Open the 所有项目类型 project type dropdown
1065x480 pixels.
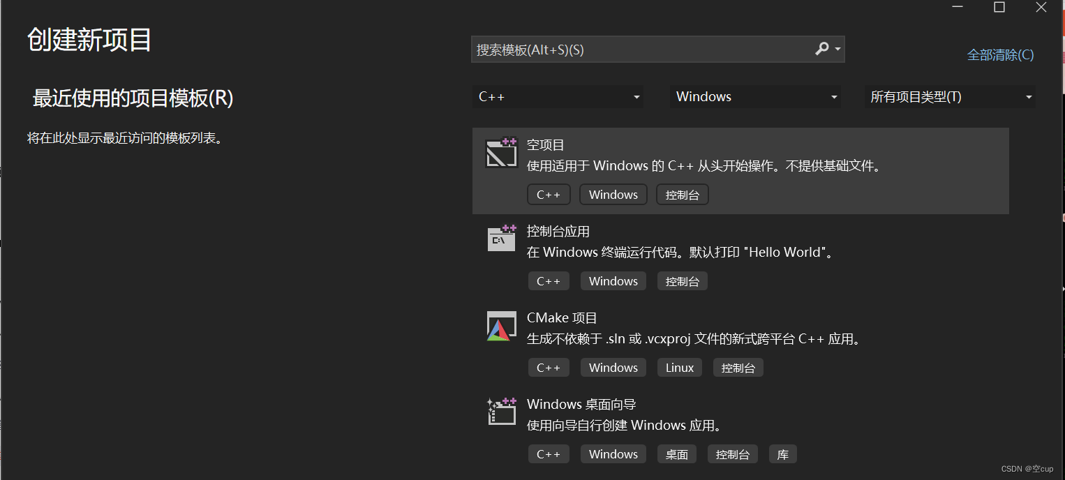[950, 97]
